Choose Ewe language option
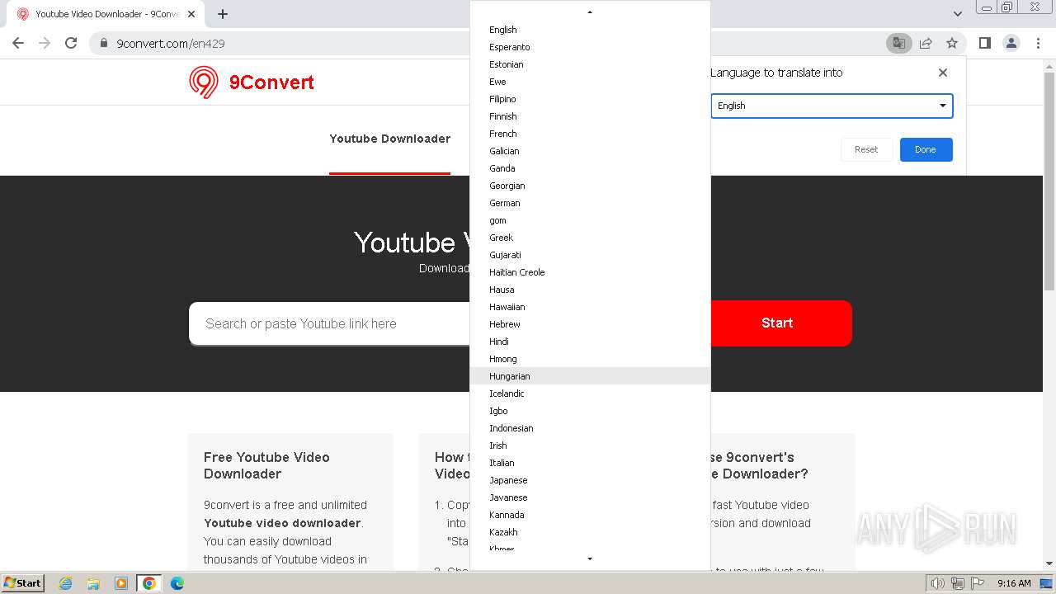 tap(590, 82)
